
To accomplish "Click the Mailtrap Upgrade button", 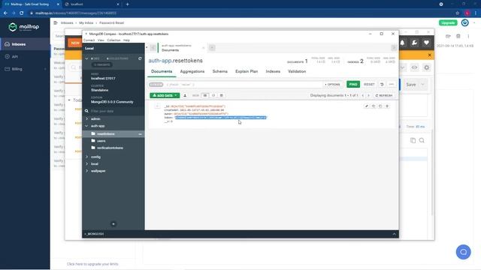I will (448, 22).
